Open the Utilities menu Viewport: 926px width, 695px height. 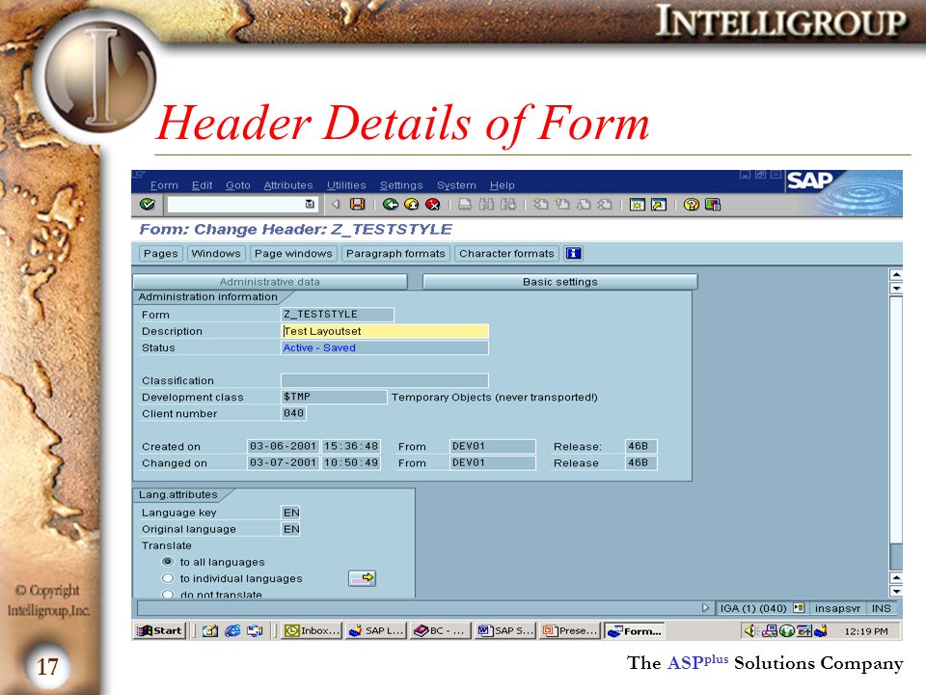click(x=346, y=185)
